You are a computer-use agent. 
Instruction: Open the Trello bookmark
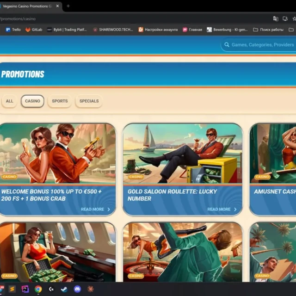point(13,30)
